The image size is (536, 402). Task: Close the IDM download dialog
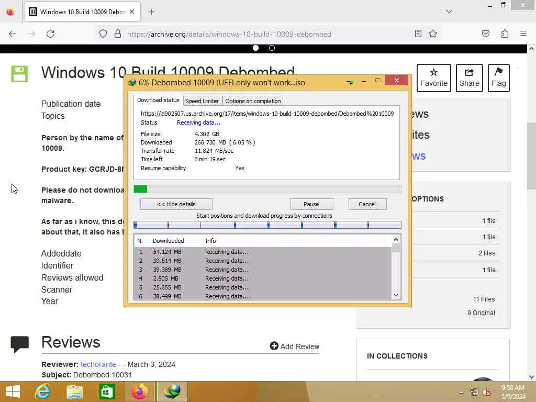click(x=397, y=80)
